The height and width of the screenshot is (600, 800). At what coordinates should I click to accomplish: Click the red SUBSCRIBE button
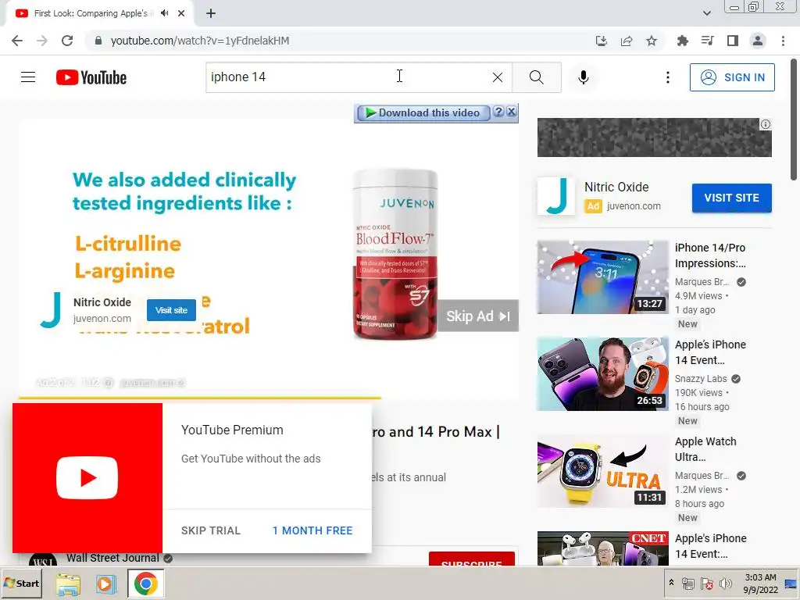[471, 559]
